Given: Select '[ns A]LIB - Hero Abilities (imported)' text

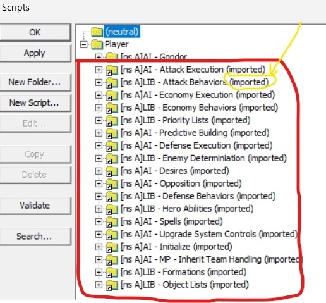Looking at the screenshot, I should (x=187, y=209).
